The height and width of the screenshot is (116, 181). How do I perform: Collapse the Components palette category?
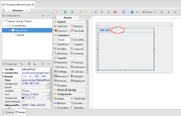click(70, 94)
